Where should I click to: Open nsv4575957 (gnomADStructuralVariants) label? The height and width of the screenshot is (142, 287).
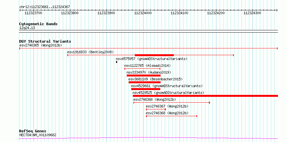coord(152,59)
